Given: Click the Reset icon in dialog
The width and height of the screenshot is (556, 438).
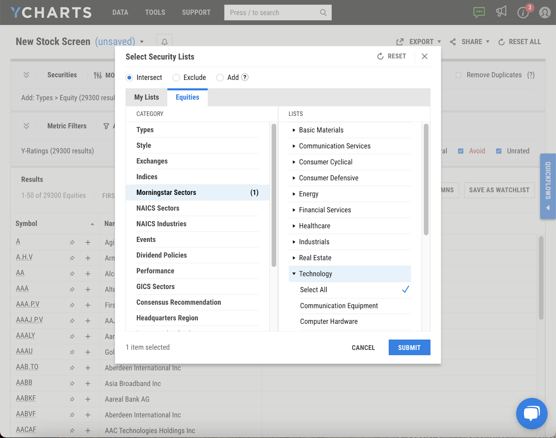Looking at the screenshot, I should click(x=381, y=56).
